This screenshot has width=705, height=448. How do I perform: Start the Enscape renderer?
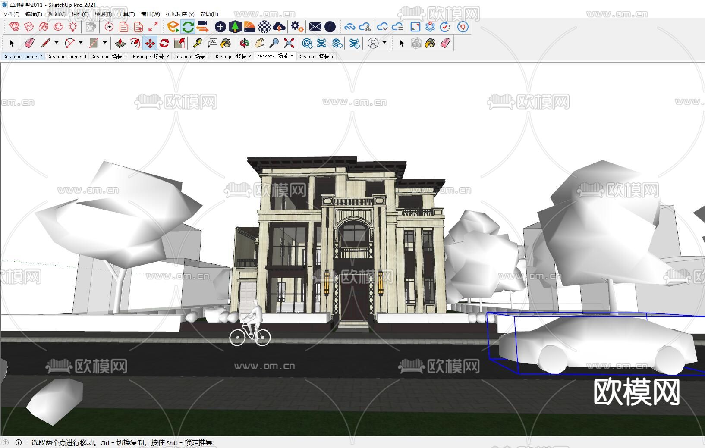click(173, 27)
